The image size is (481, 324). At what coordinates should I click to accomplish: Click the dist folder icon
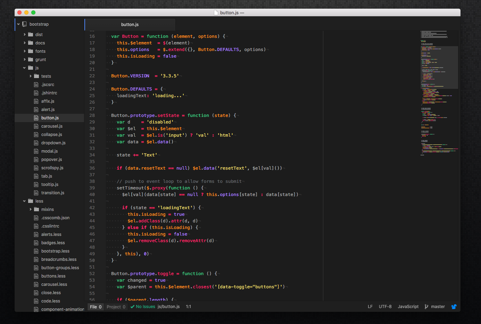[x=31, y=35]
